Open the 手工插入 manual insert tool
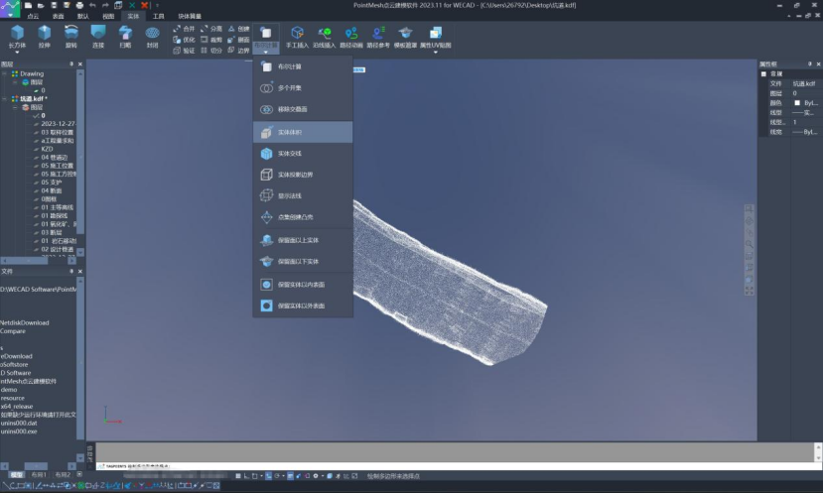The width and height of the screenshot is (824, 493). [x=297, y=36]
